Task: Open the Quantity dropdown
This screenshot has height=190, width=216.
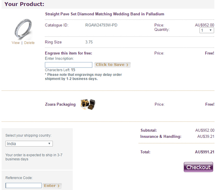Action: coord(207,30)
